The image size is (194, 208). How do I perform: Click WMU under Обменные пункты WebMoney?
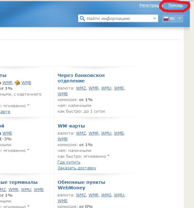pos(119,195)
